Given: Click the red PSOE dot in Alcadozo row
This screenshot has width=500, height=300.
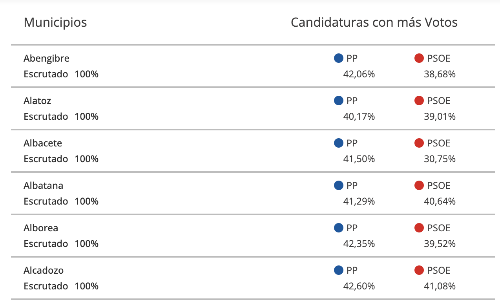Looking at the screenshot, I should (419, 271).
